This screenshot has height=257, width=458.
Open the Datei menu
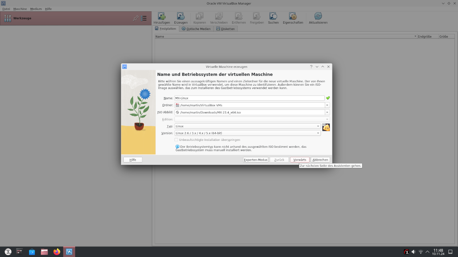pos(6,9)
